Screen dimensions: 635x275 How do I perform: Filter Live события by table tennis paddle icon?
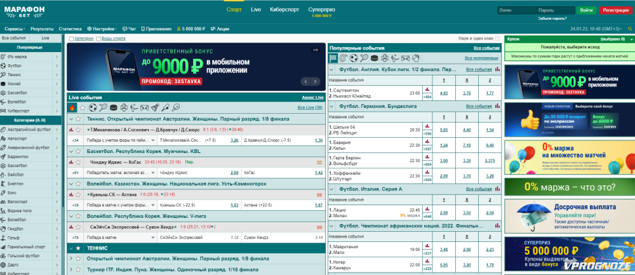tap(176, 108)
